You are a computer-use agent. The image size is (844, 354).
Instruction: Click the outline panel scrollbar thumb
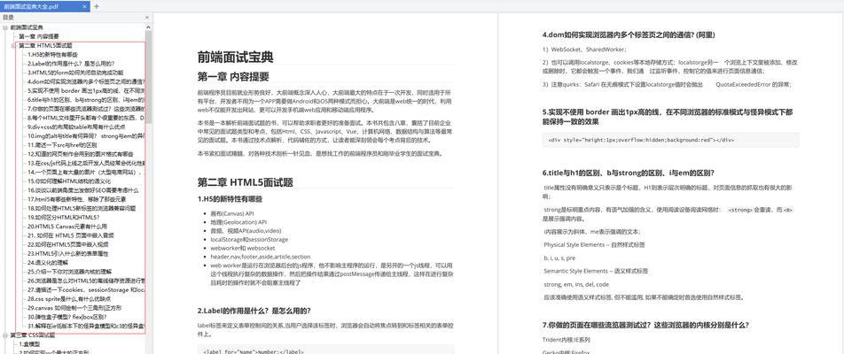click(x=149, y=77)
